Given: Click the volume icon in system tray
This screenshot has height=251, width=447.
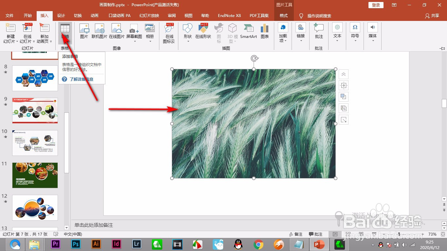Looking at the screenshot, I should click(x=404, y=245).
